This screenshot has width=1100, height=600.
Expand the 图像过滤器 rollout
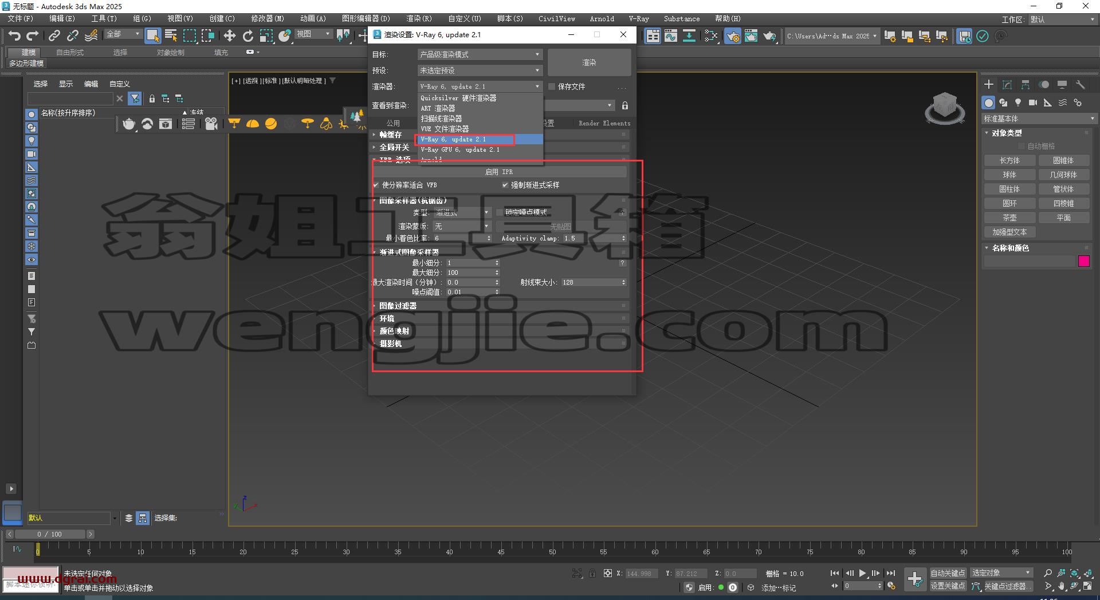point(398,306)
